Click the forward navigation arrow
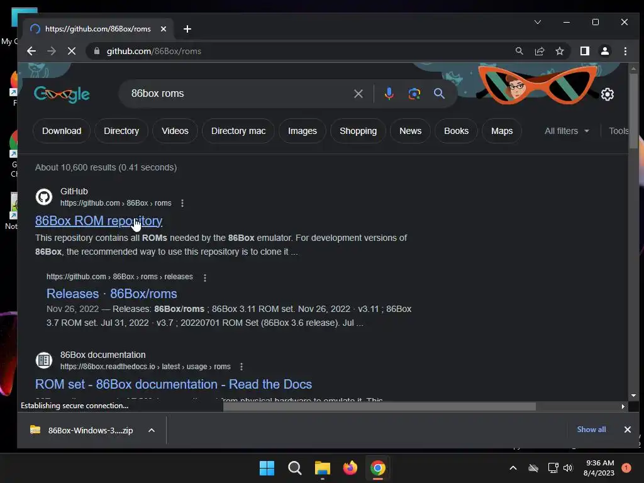The image size is (644, 483). pos(52,51)
